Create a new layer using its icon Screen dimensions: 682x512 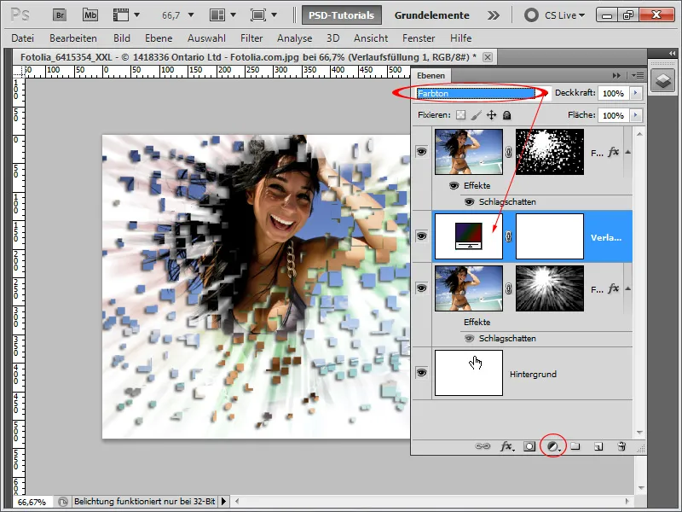(x=597, y=445)
